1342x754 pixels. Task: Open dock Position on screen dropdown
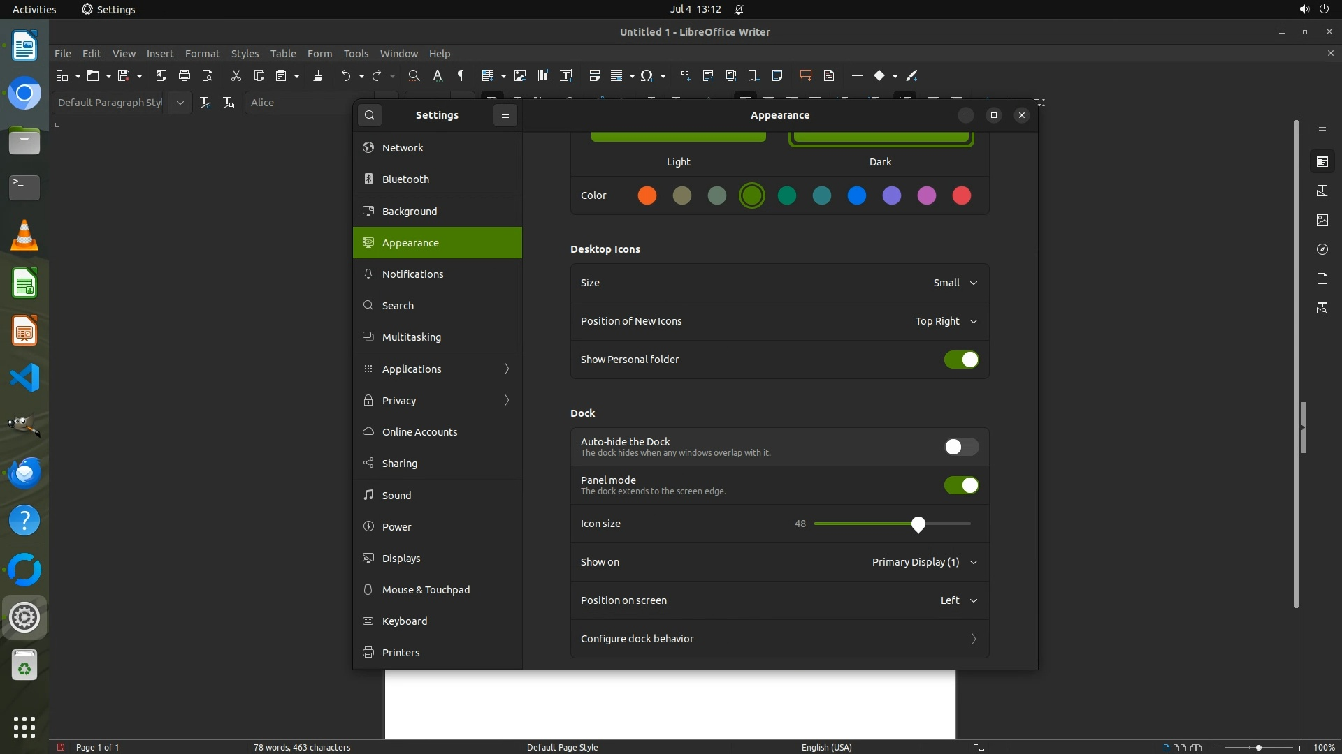958,600
